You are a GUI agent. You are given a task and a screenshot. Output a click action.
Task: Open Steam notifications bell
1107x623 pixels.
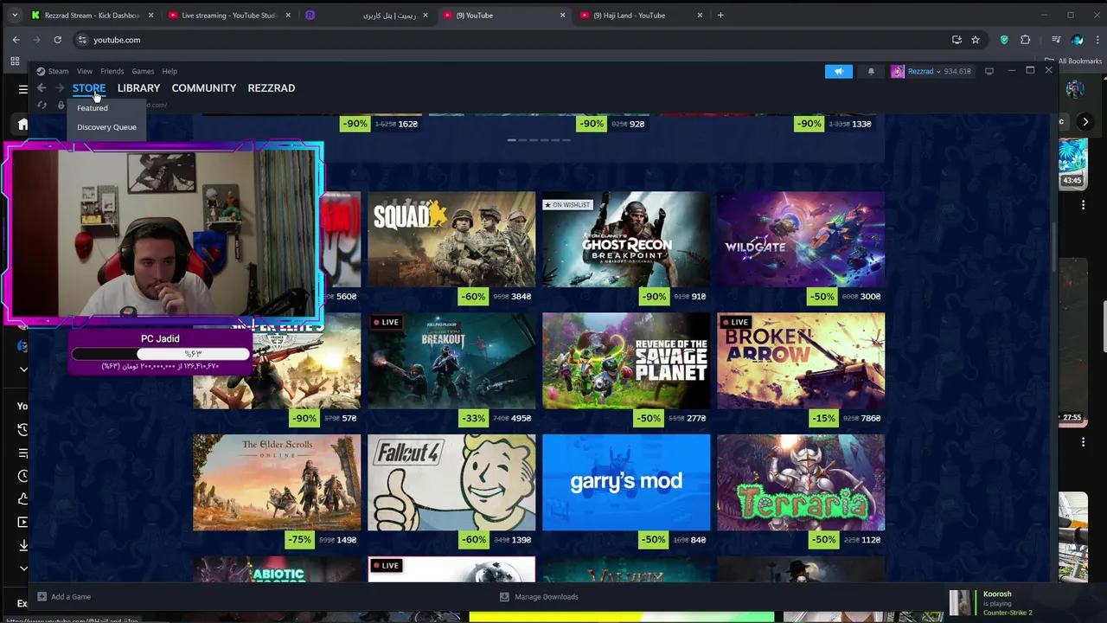[x=871, y=71]
